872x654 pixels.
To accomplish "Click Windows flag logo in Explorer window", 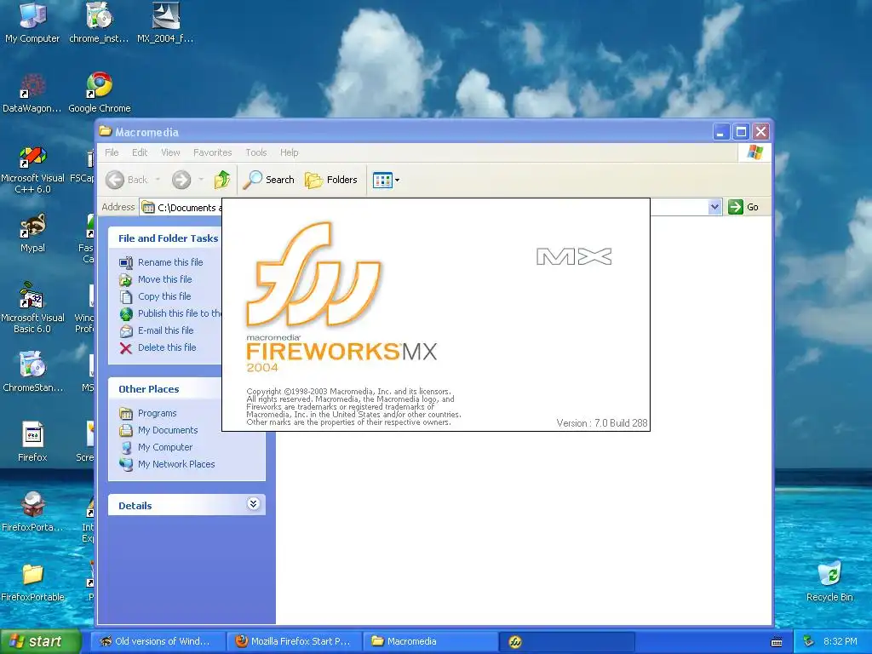I will (754, 152).
